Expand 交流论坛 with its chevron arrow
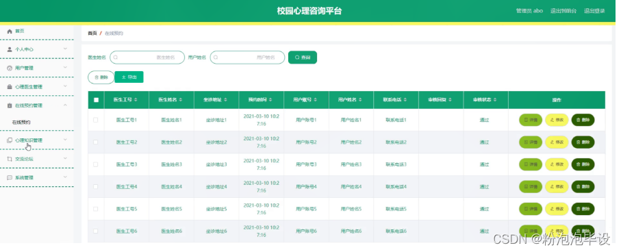The width and height of the screenshot is (621, 252). pos(65,158)
